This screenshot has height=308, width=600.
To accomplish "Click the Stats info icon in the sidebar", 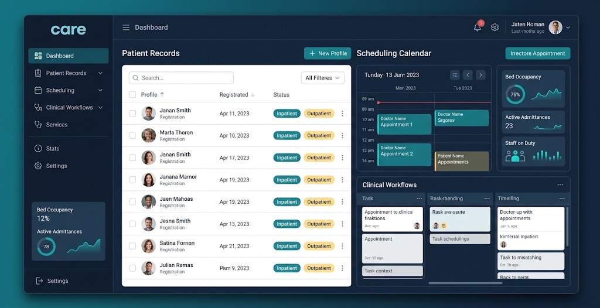I will click(38, 149).
